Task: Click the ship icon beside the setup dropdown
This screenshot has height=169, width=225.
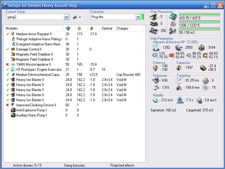Action: click(x=75, y=17)
